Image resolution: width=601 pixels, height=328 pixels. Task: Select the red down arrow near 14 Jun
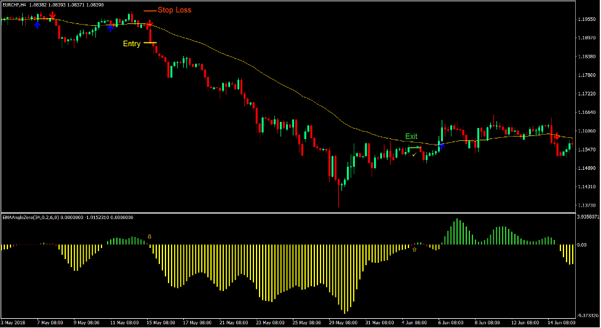click(557, 136)
